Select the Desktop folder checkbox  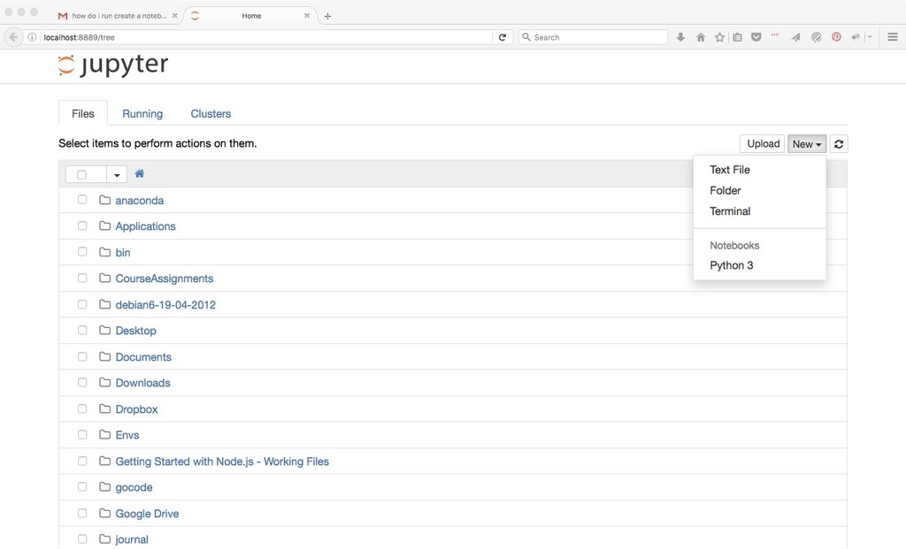[x=82, y=331]
